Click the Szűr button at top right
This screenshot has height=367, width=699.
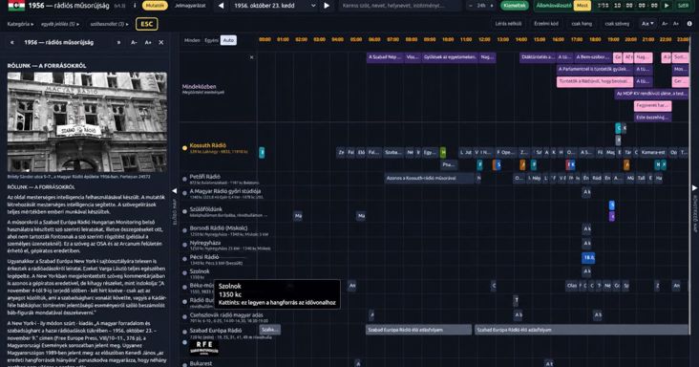point(683,6)
